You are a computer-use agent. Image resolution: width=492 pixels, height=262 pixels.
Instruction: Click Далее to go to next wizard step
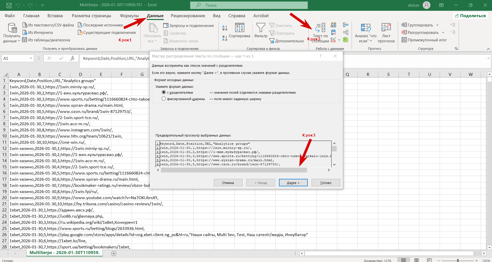293,183
